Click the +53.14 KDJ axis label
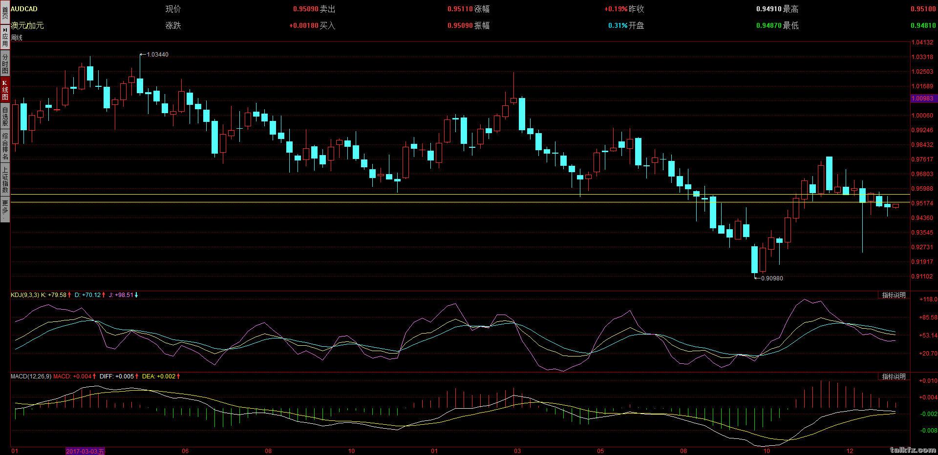 pyautogui.click(x=928, y=336)
